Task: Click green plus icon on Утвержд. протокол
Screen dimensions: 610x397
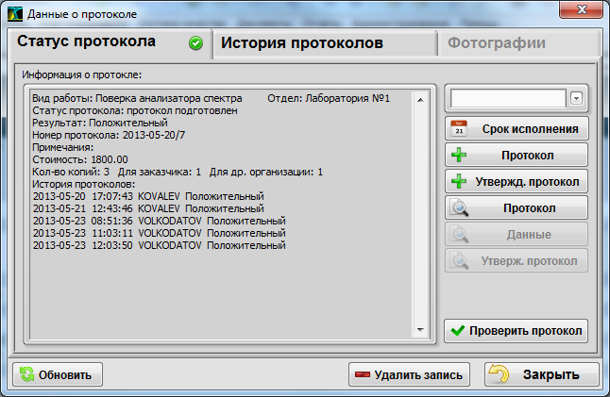Action: (460, 181)
